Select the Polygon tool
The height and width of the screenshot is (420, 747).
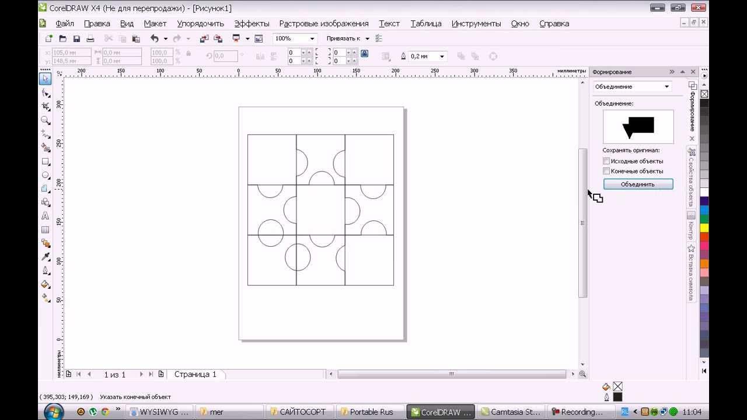click(x=46, y=188)
